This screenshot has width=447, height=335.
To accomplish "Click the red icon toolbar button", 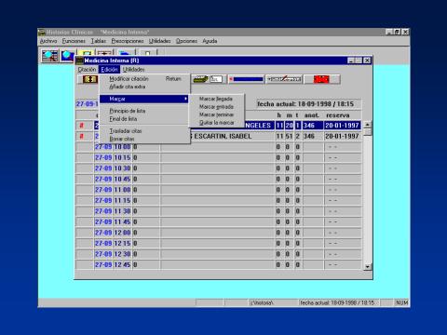I will pos(322,79).
